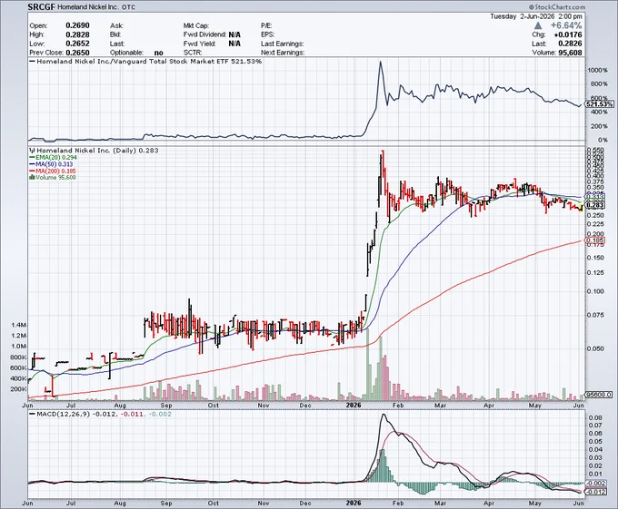
Task: Click the relative strength legend with 521.53%
Action: click(x=145, y=62)
